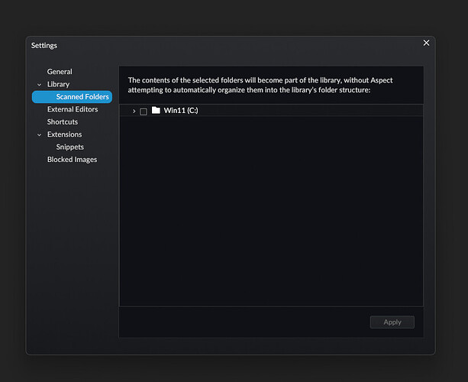Click the Win11 (C:) folder icon
The width and height of the screenshot is (468, 382).
pyautogui.click(x=156, y=111)
